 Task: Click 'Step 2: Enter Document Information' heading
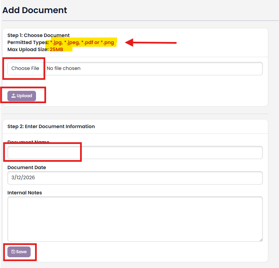(51, 126)
